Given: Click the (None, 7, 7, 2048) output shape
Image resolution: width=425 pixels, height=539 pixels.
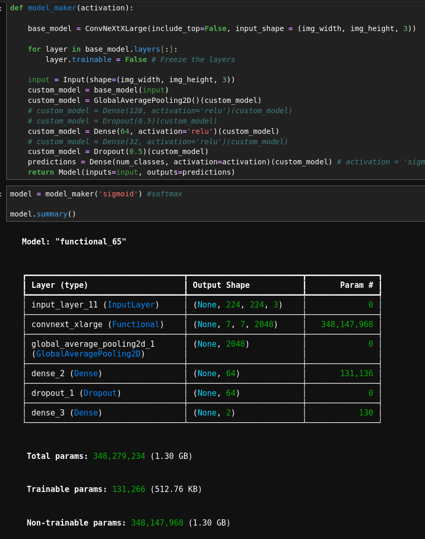Looking at the screenshot, I should [235, 324].
